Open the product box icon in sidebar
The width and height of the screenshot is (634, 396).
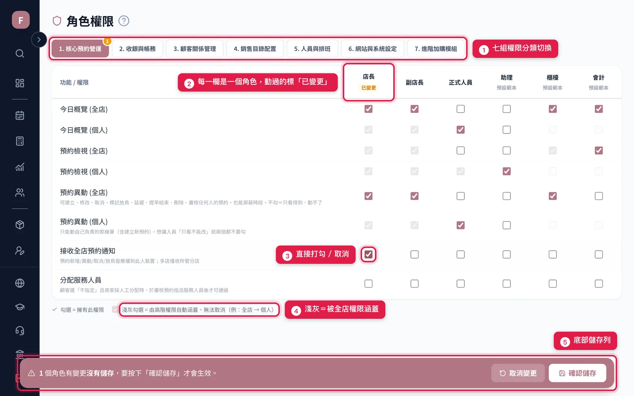pos(20,225)
